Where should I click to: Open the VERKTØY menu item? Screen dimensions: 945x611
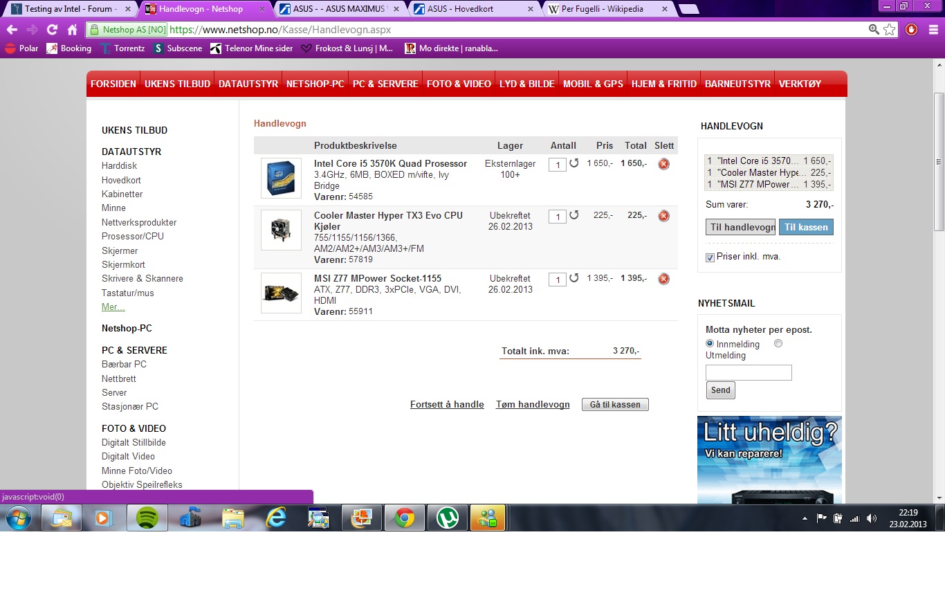(x=800, y=84)
